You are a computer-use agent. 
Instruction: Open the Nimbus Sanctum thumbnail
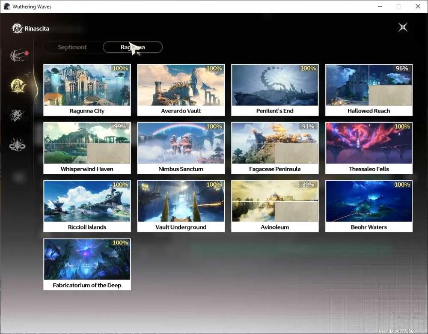(x=181, y=143)
